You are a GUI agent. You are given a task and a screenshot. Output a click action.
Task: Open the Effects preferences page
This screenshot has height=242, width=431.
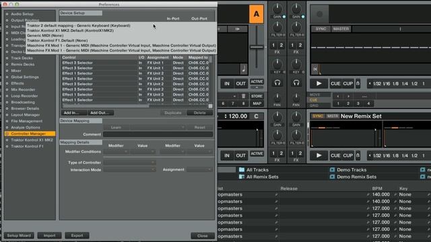pos(18,83)
